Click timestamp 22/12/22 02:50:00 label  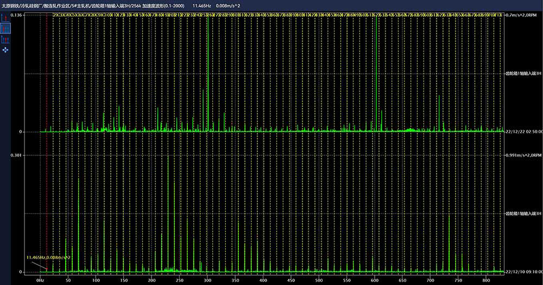(523, 131)
